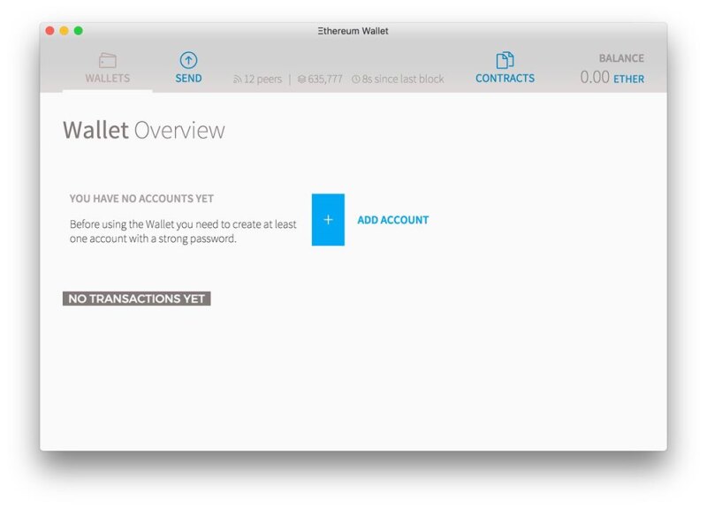Close the Ethereum Wallet window
Image resolution: width=707 pixels, height=508 pixels.
(50, 31)
